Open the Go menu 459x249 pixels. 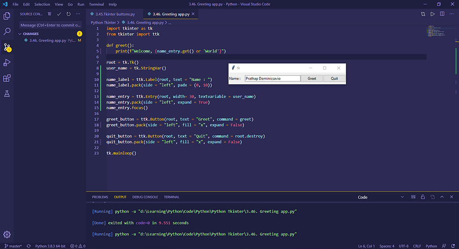pos(70,4)
